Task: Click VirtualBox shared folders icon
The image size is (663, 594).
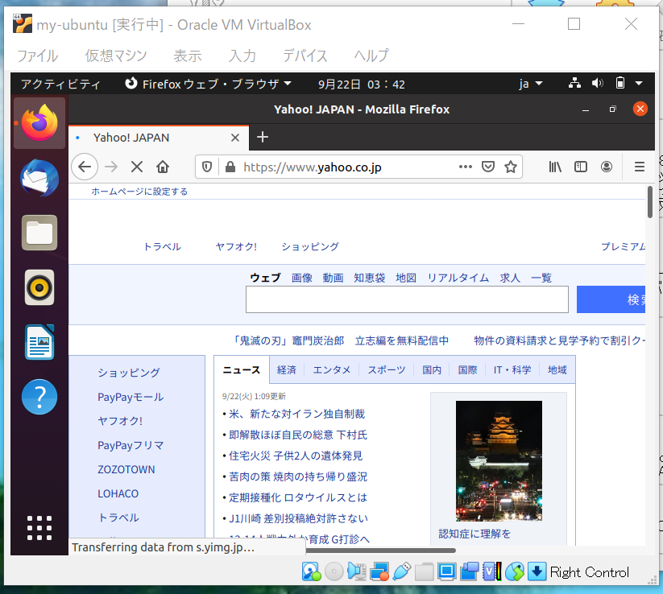Action: (x=424, y=571)
